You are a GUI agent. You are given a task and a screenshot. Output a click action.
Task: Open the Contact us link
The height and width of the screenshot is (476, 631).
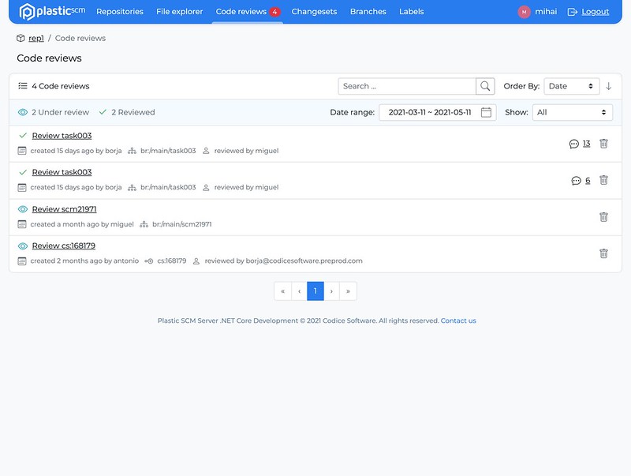pos(457,320)
